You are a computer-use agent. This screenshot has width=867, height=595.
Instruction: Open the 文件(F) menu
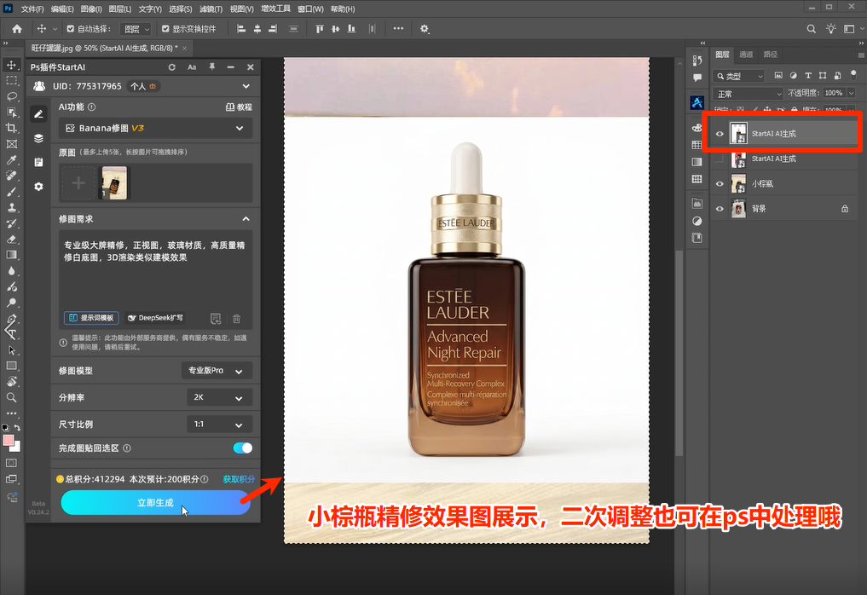pyautogui.click(x=32, y=9)
